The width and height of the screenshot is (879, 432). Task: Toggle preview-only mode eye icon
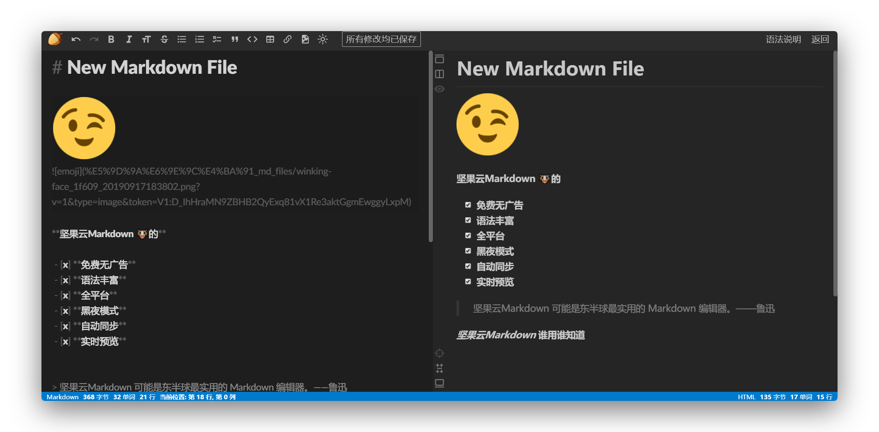click(x=439, y=89)
